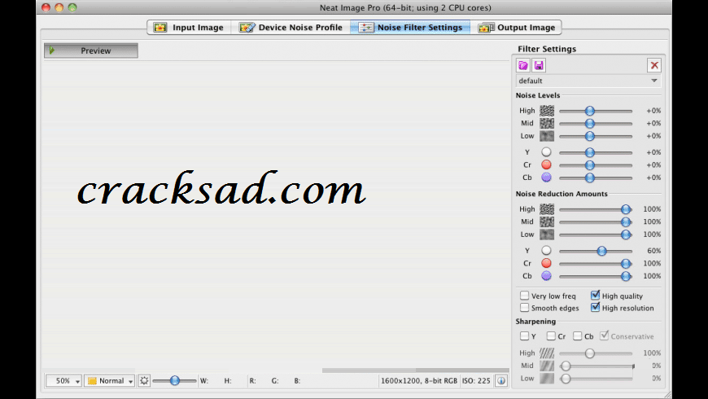
Task: Click the red X reset filter icon
Action: tap(654, 65)
